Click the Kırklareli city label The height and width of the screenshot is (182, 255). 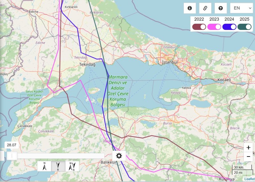(x=71, y=7)
